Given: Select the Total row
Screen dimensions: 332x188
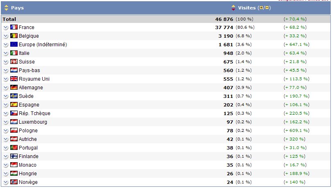Looking at the screenshot, I should click(166, 19).
